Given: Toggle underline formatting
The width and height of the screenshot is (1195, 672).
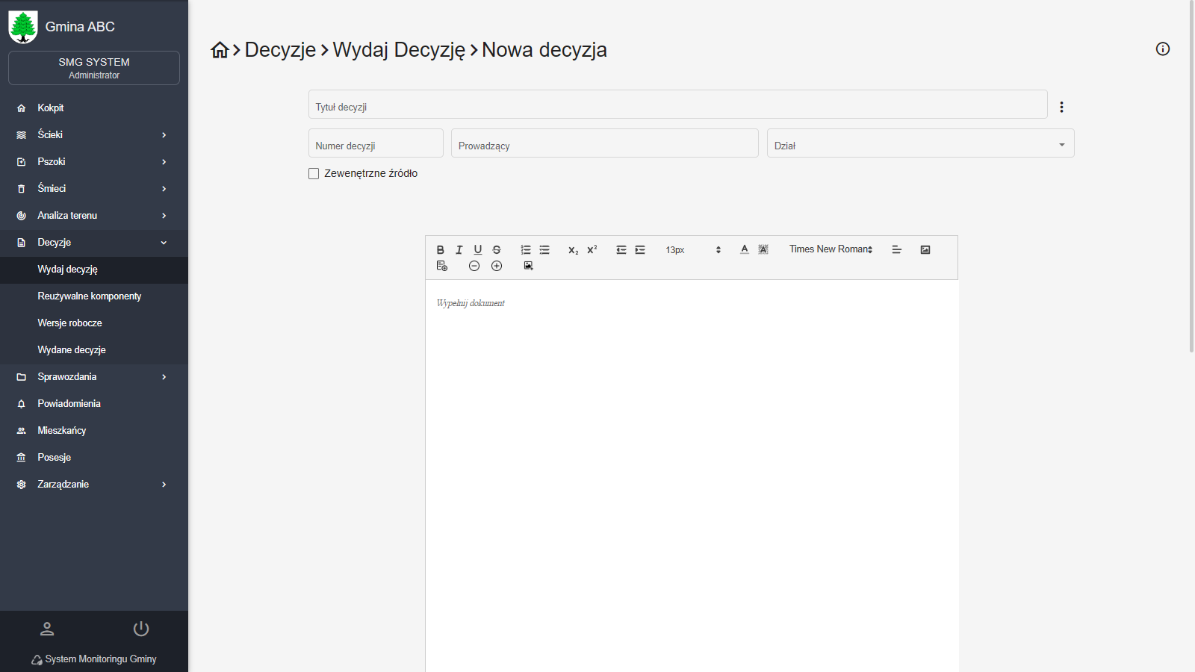Looking at the screenshot, I should click(478, 250).
